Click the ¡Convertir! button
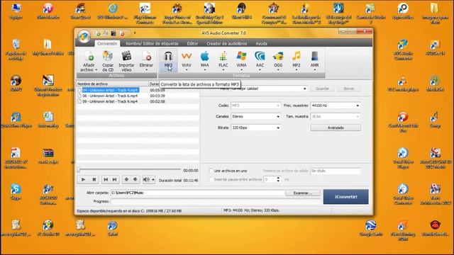Screen dimensions: 454x255 (345, 197)
